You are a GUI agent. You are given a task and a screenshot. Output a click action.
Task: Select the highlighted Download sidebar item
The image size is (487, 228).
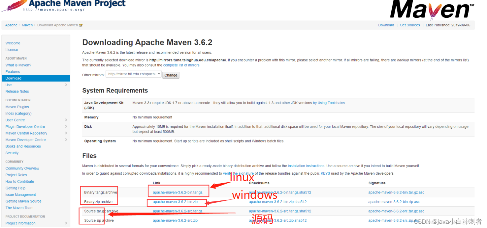point(36,78)
